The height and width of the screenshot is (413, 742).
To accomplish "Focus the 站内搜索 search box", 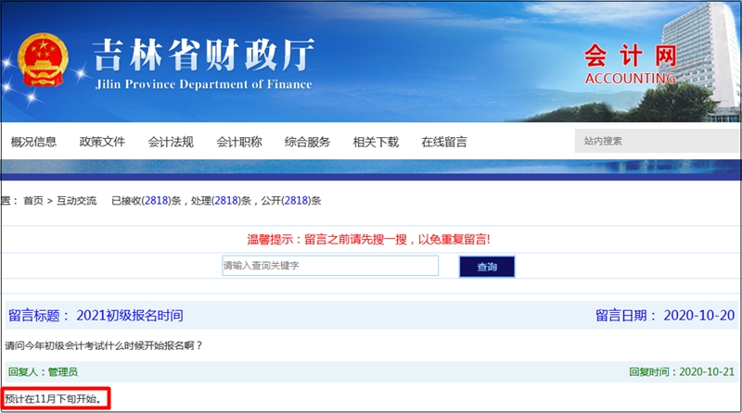I will tap(658, 141).
